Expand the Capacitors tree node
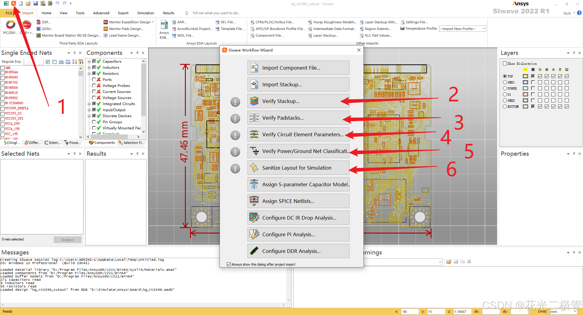 89,61
